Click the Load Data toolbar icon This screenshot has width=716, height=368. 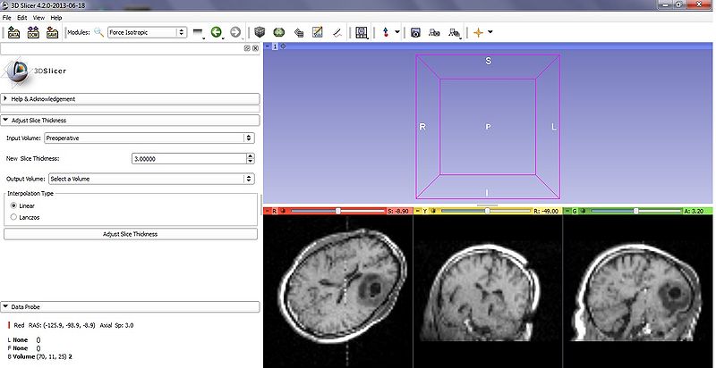coord(13,33)
